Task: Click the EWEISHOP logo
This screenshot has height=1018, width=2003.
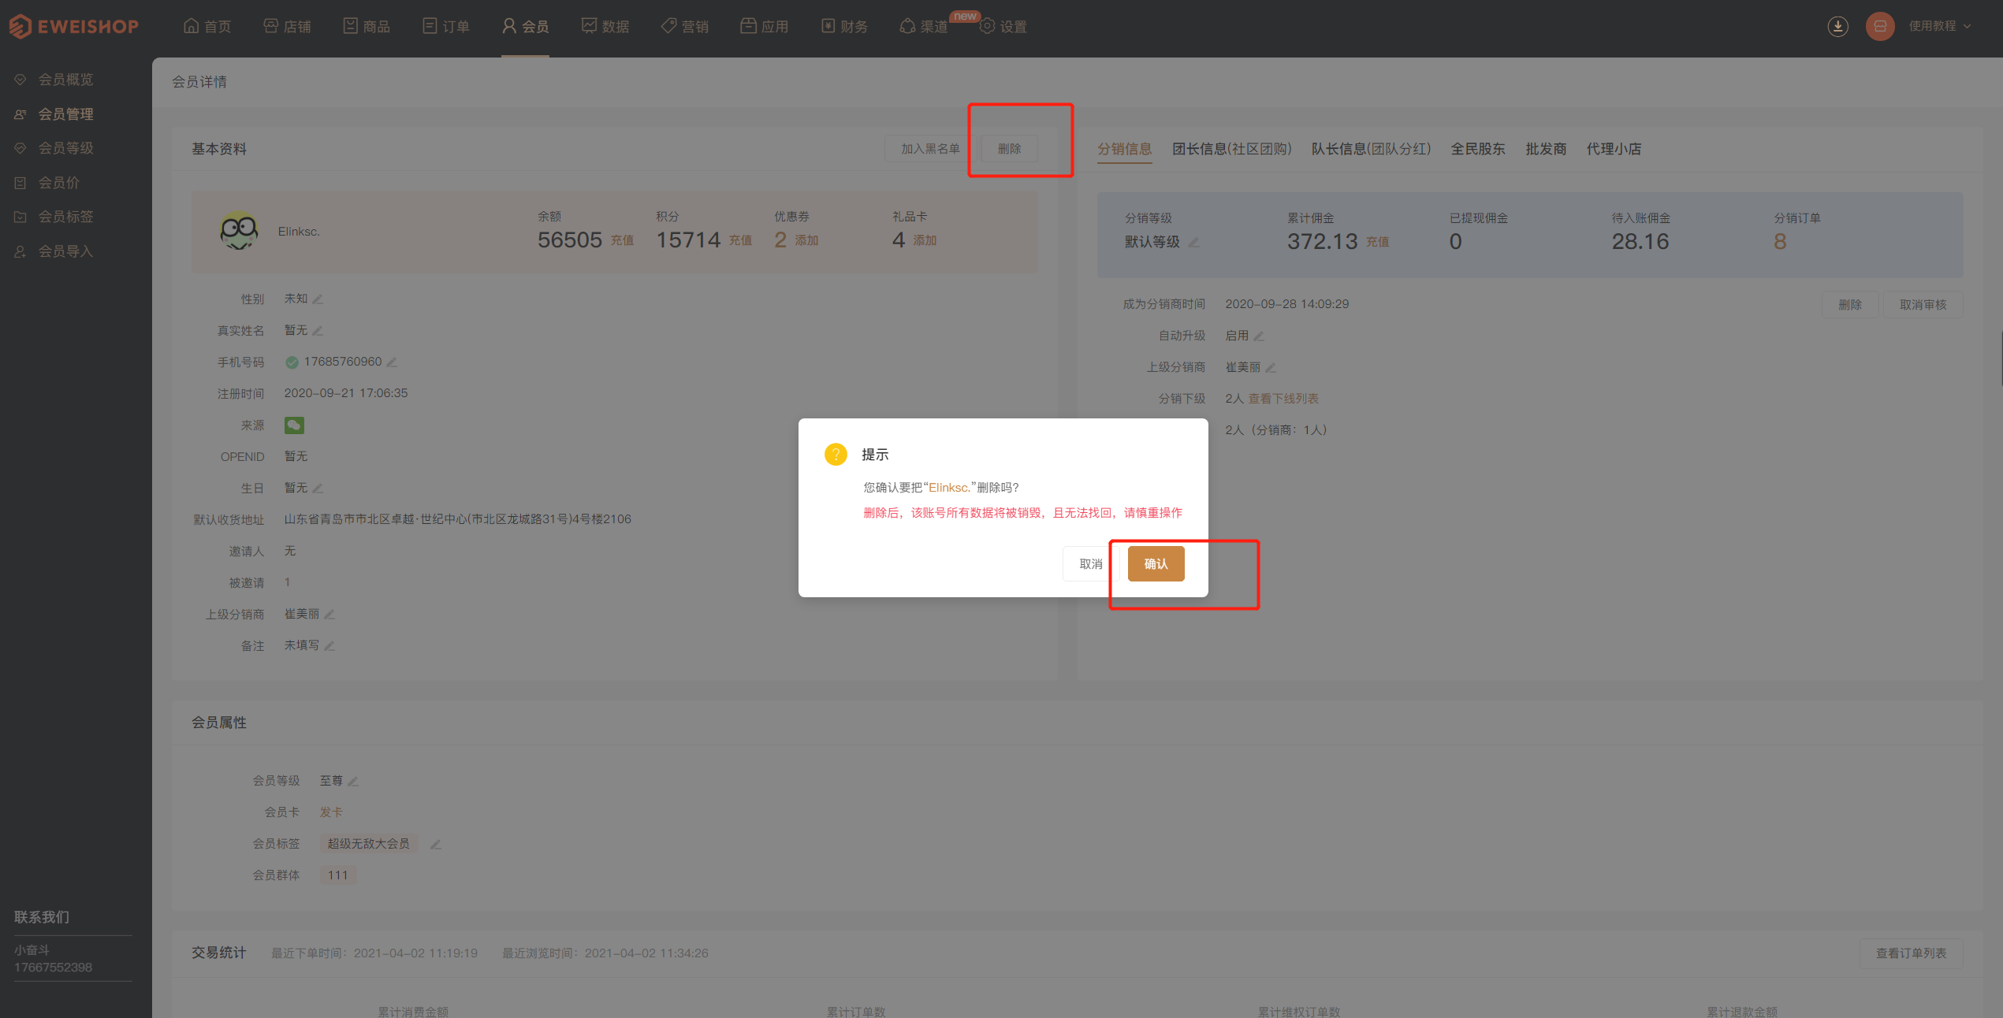Action: 74,26
